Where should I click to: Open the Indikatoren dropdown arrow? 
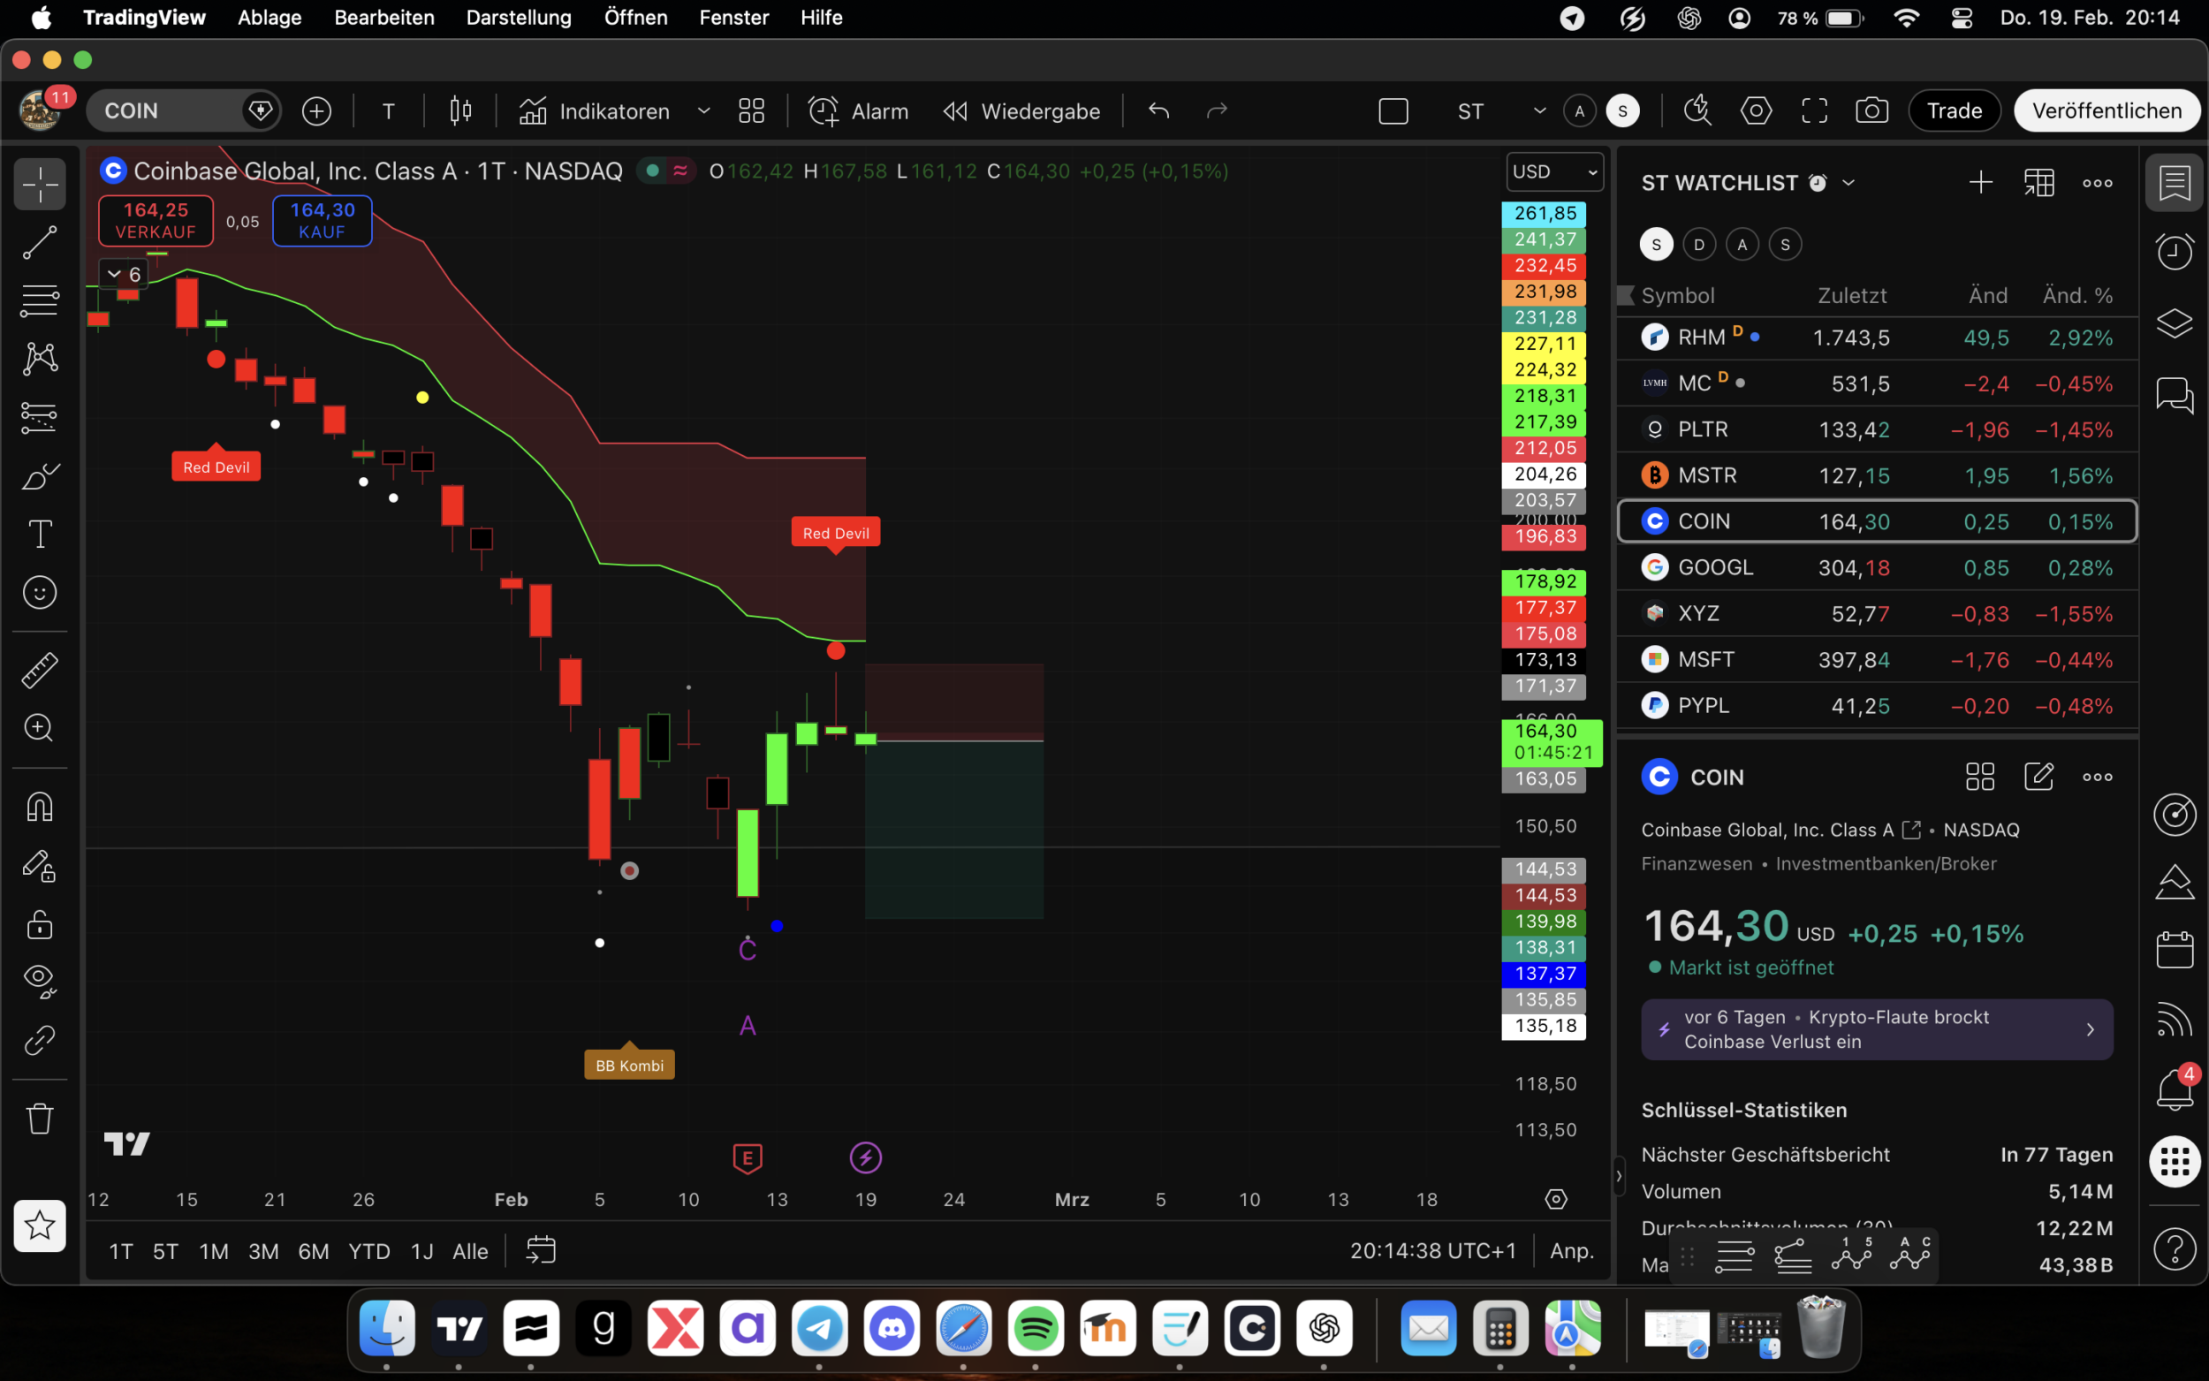pyautogui.click(x=703, y=110)
